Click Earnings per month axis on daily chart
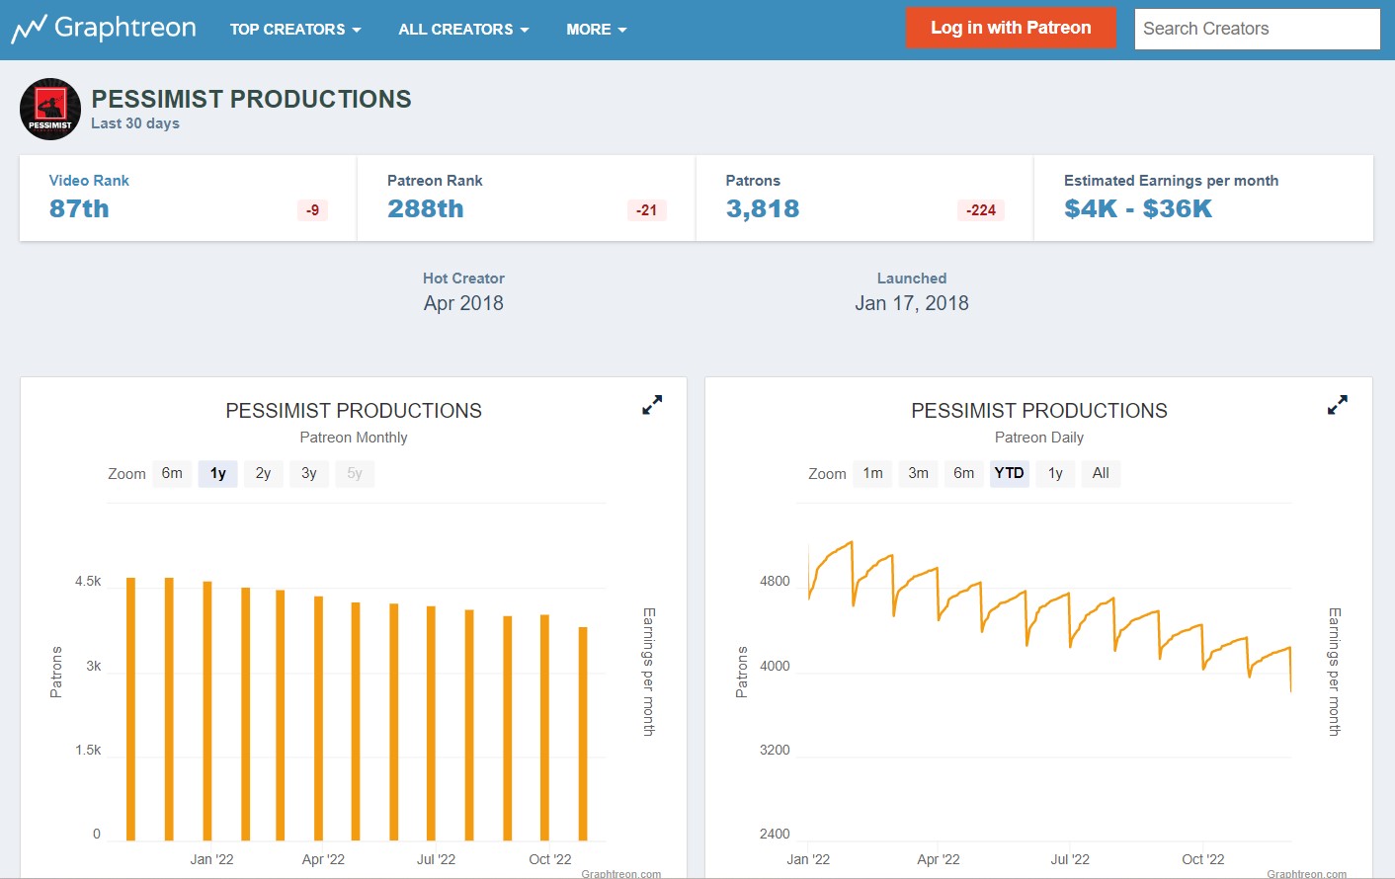 1335,672
